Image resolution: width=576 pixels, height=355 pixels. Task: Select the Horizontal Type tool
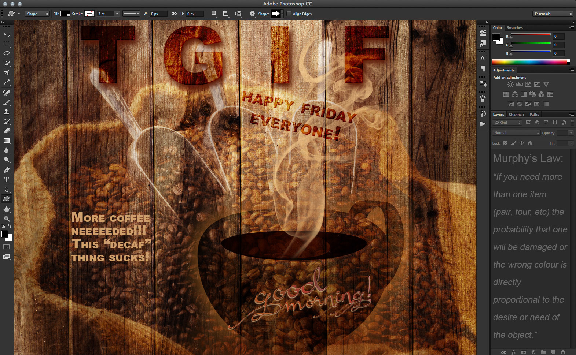pos(7,180)
